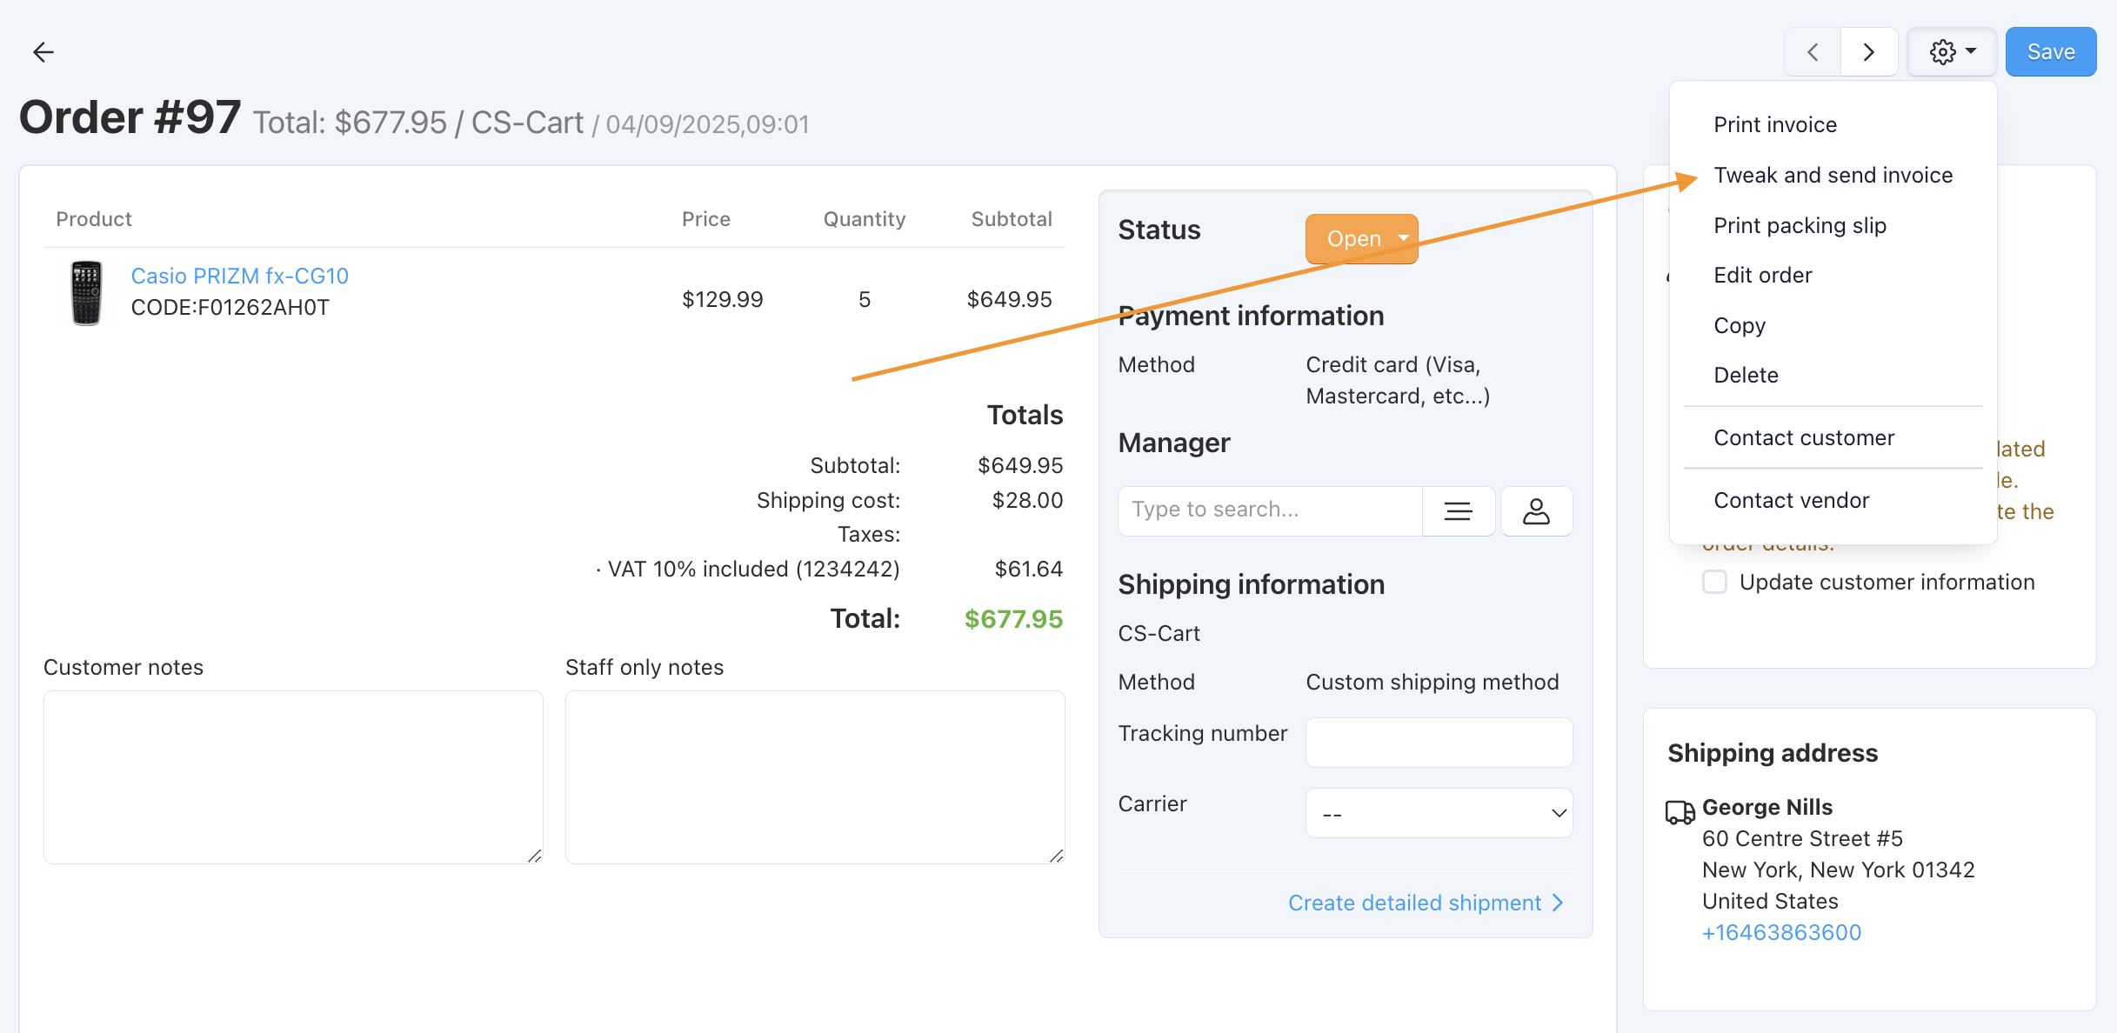Tick Update customer information checkbox

pos(1714,582)
